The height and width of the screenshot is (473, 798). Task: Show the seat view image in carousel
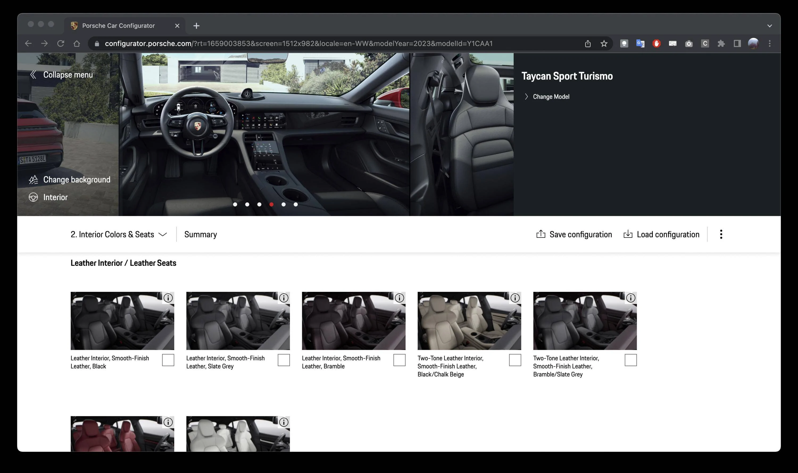pyautogui.click(x=462, y=134)
